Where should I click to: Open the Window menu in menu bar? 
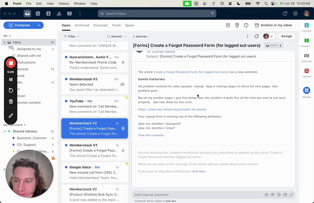(x=80, y=3)
